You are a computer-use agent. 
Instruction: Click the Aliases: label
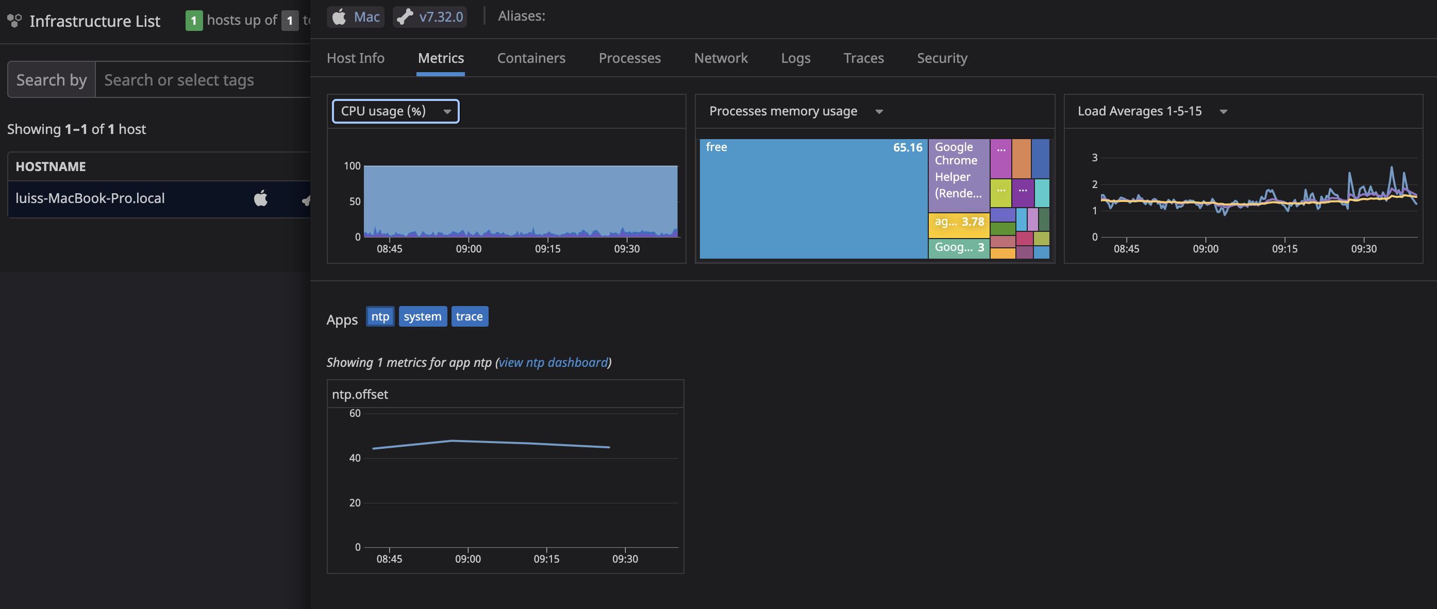pos(522,16)
